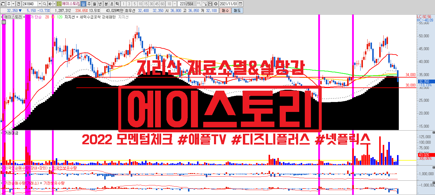Click the moving average '120' label
The width and height of the screenshot is (435, 195).
click(x=60, y=17)
